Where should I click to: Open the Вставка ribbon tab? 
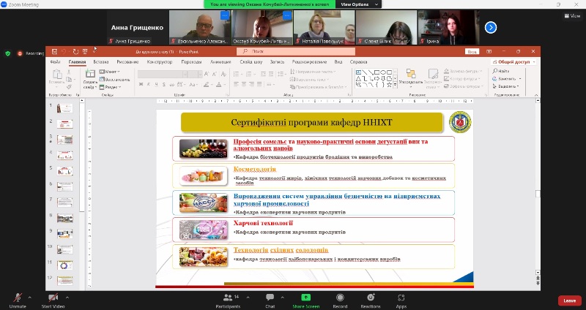click(x=101, y=62)
